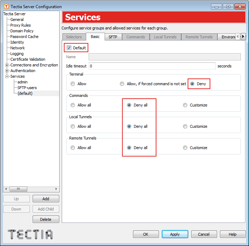Screen dimensions: 249x246
Task: Choose Customize for Commands
Action: [185, 105]
